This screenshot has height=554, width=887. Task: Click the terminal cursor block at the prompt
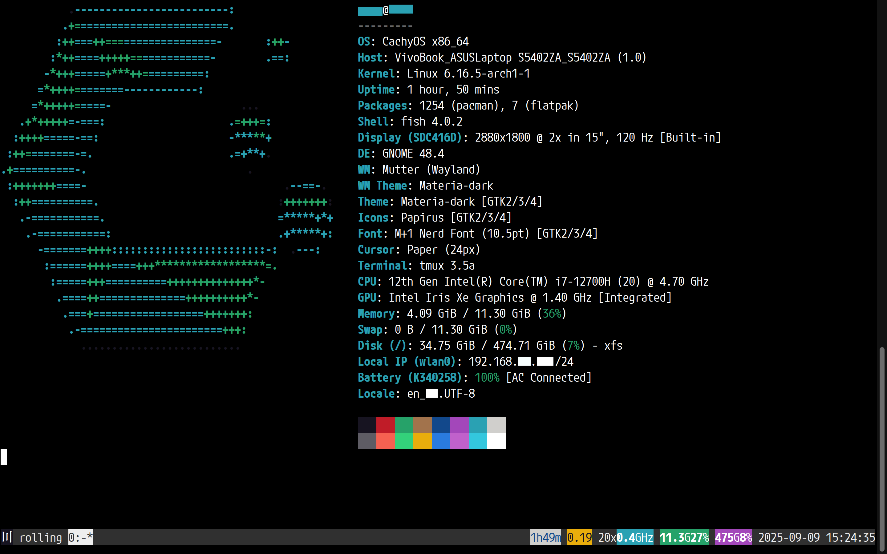[x=4, y=456]
